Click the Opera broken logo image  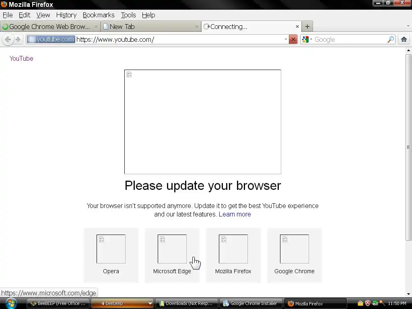[111, 249]
